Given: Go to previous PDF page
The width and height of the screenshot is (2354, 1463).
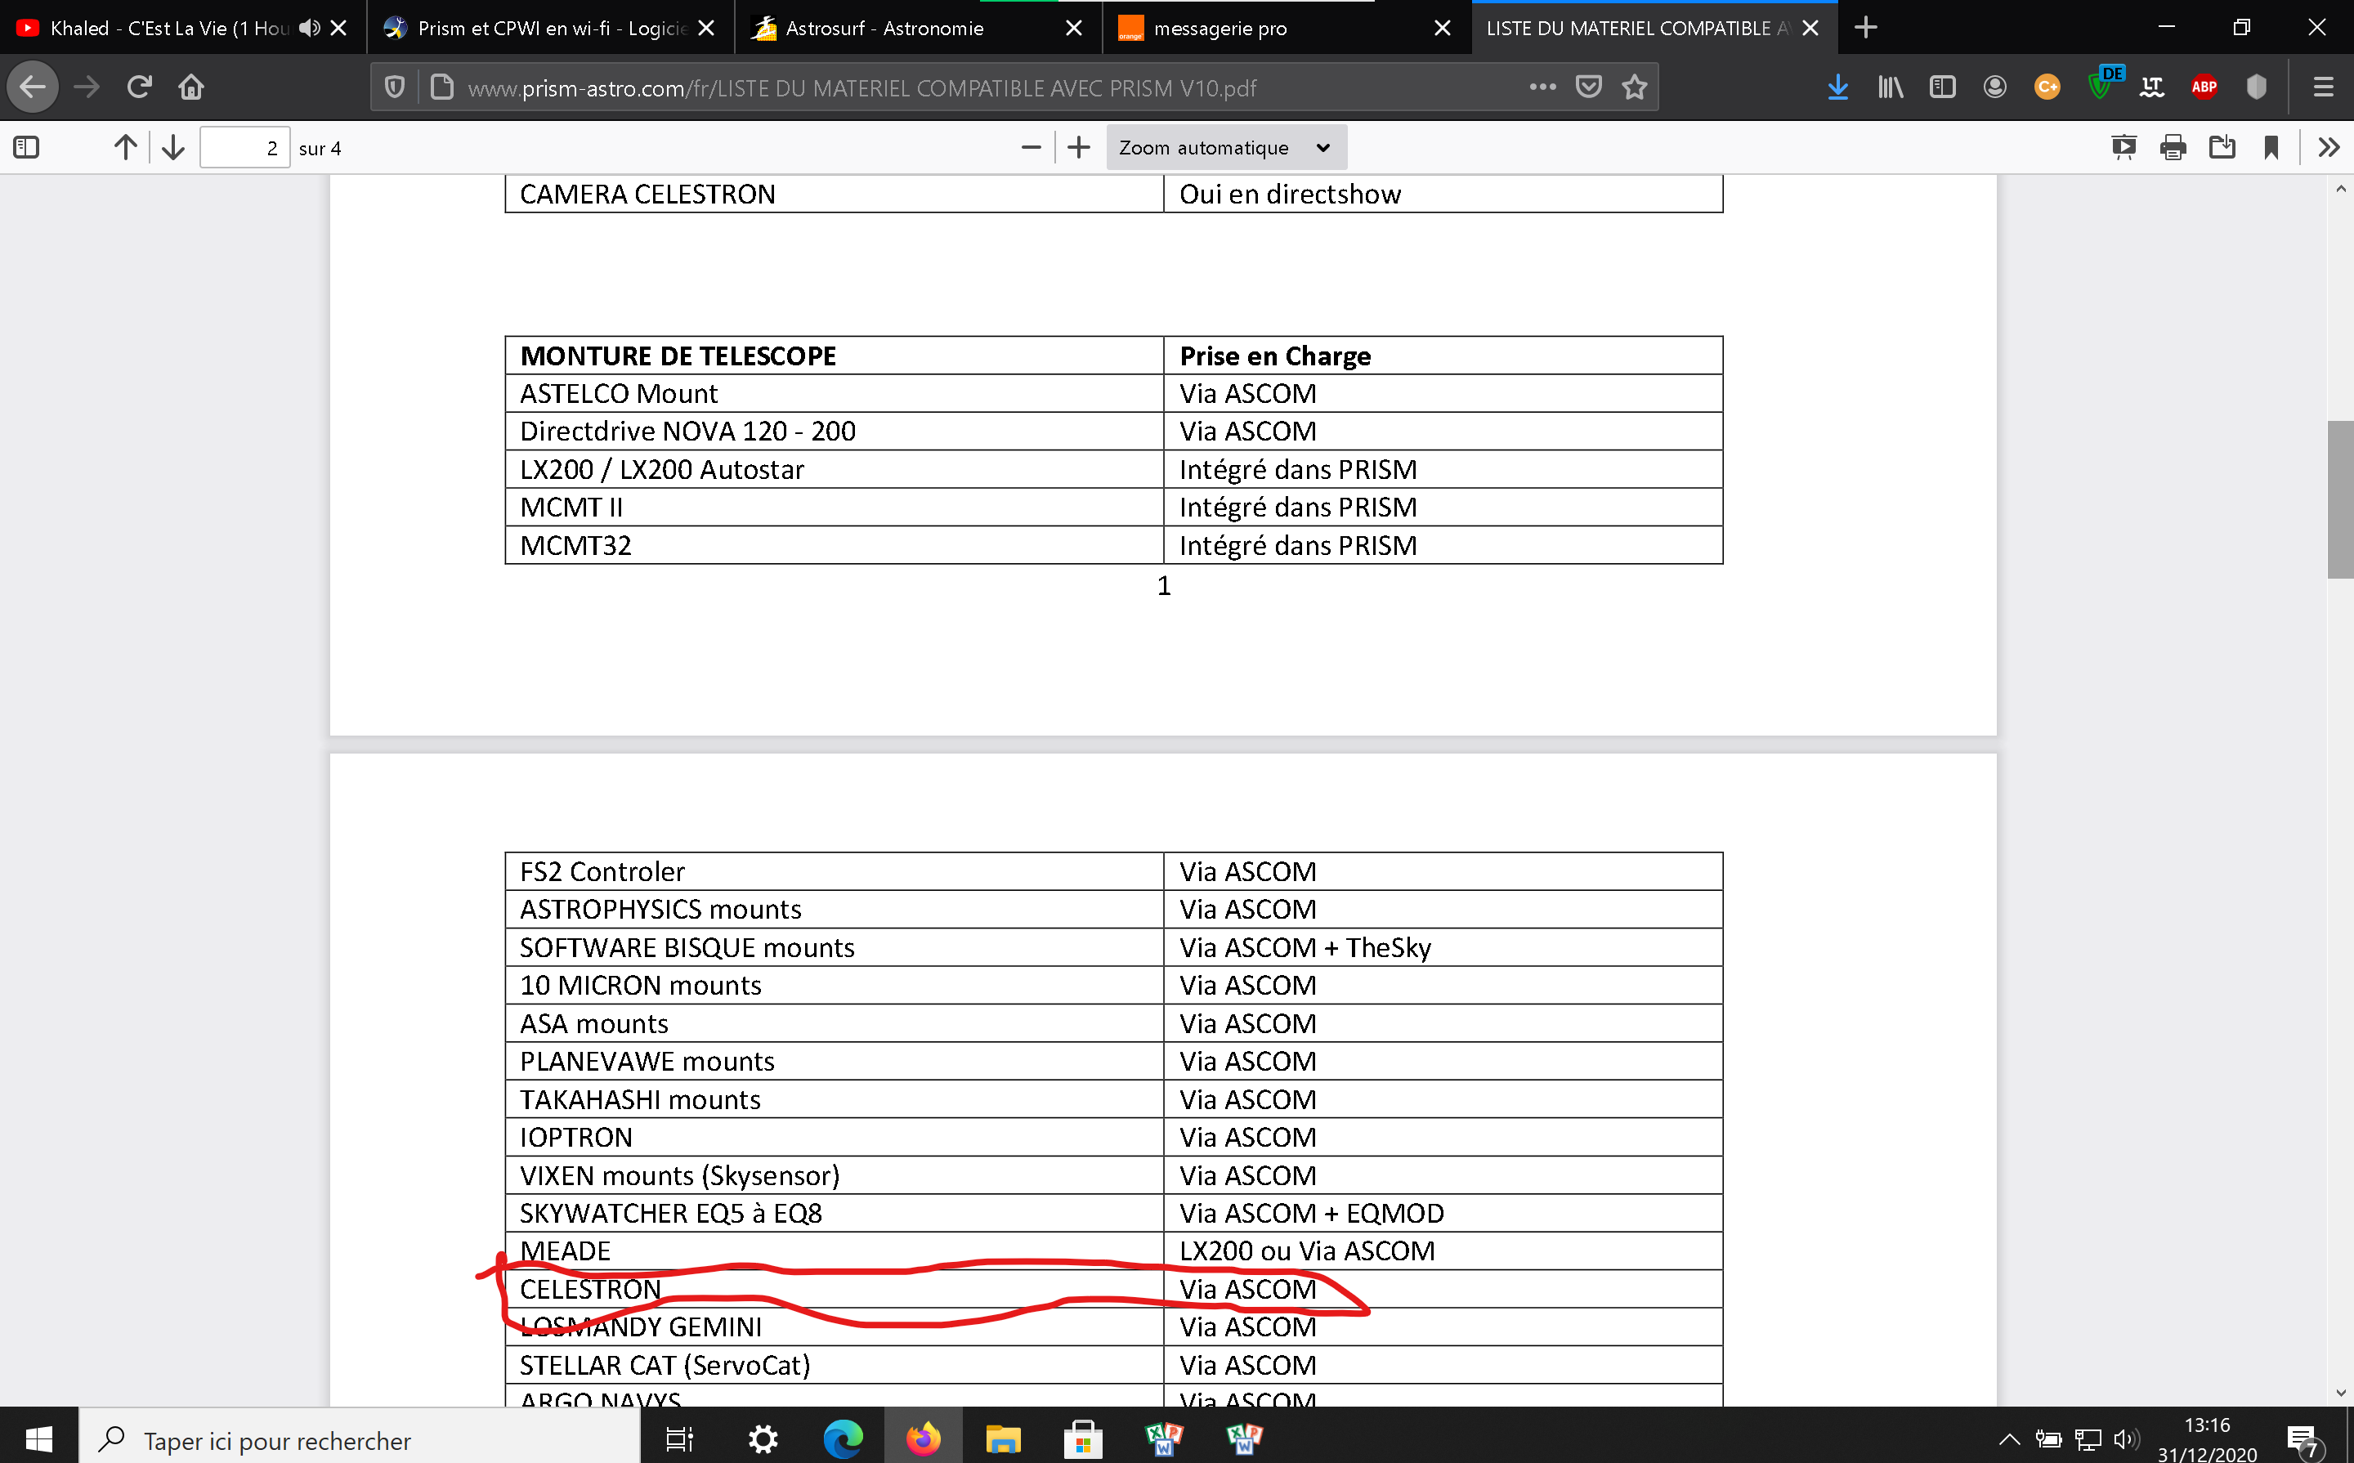Looking at the screenshot, I should coord(125,147).
